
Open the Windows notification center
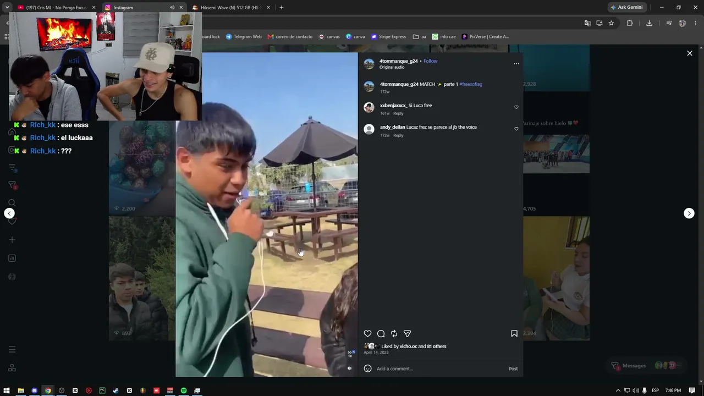click(692, 391)
